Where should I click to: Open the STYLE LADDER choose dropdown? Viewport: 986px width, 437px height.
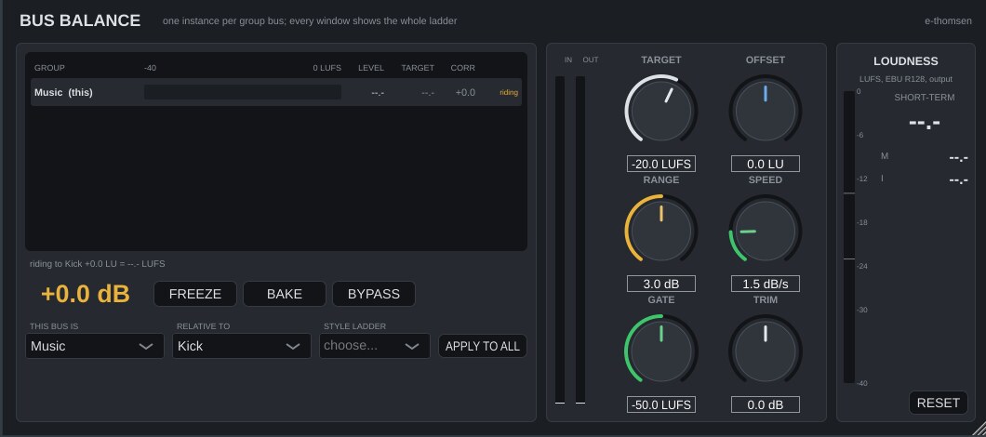click(374, 346)
